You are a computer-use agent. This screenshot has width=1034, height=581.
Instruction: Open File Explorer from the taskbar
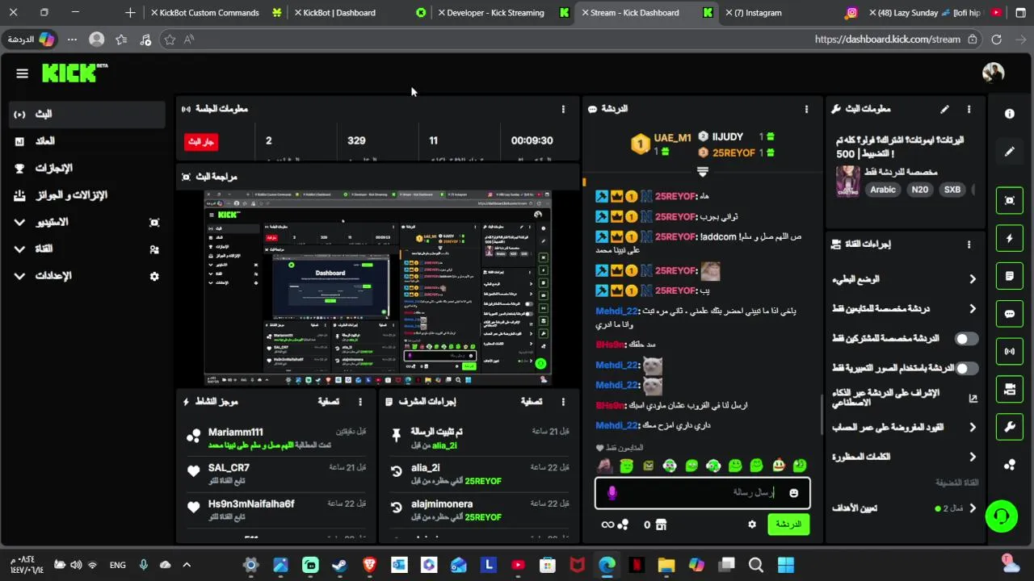coord(666,565)
